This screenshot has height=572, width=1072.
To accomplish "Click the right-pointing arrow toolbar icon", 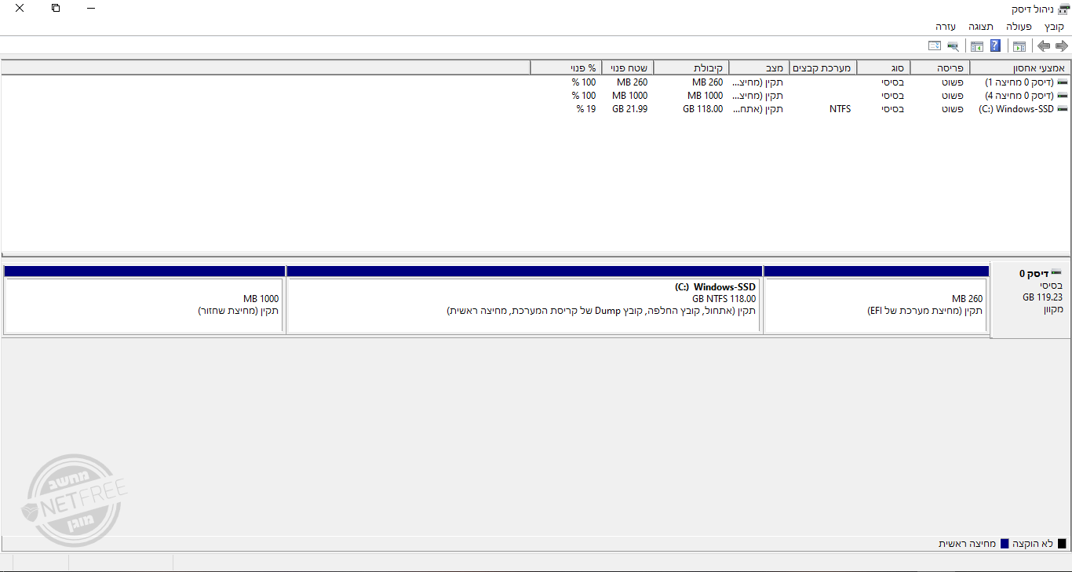I will click(1061, 46).
